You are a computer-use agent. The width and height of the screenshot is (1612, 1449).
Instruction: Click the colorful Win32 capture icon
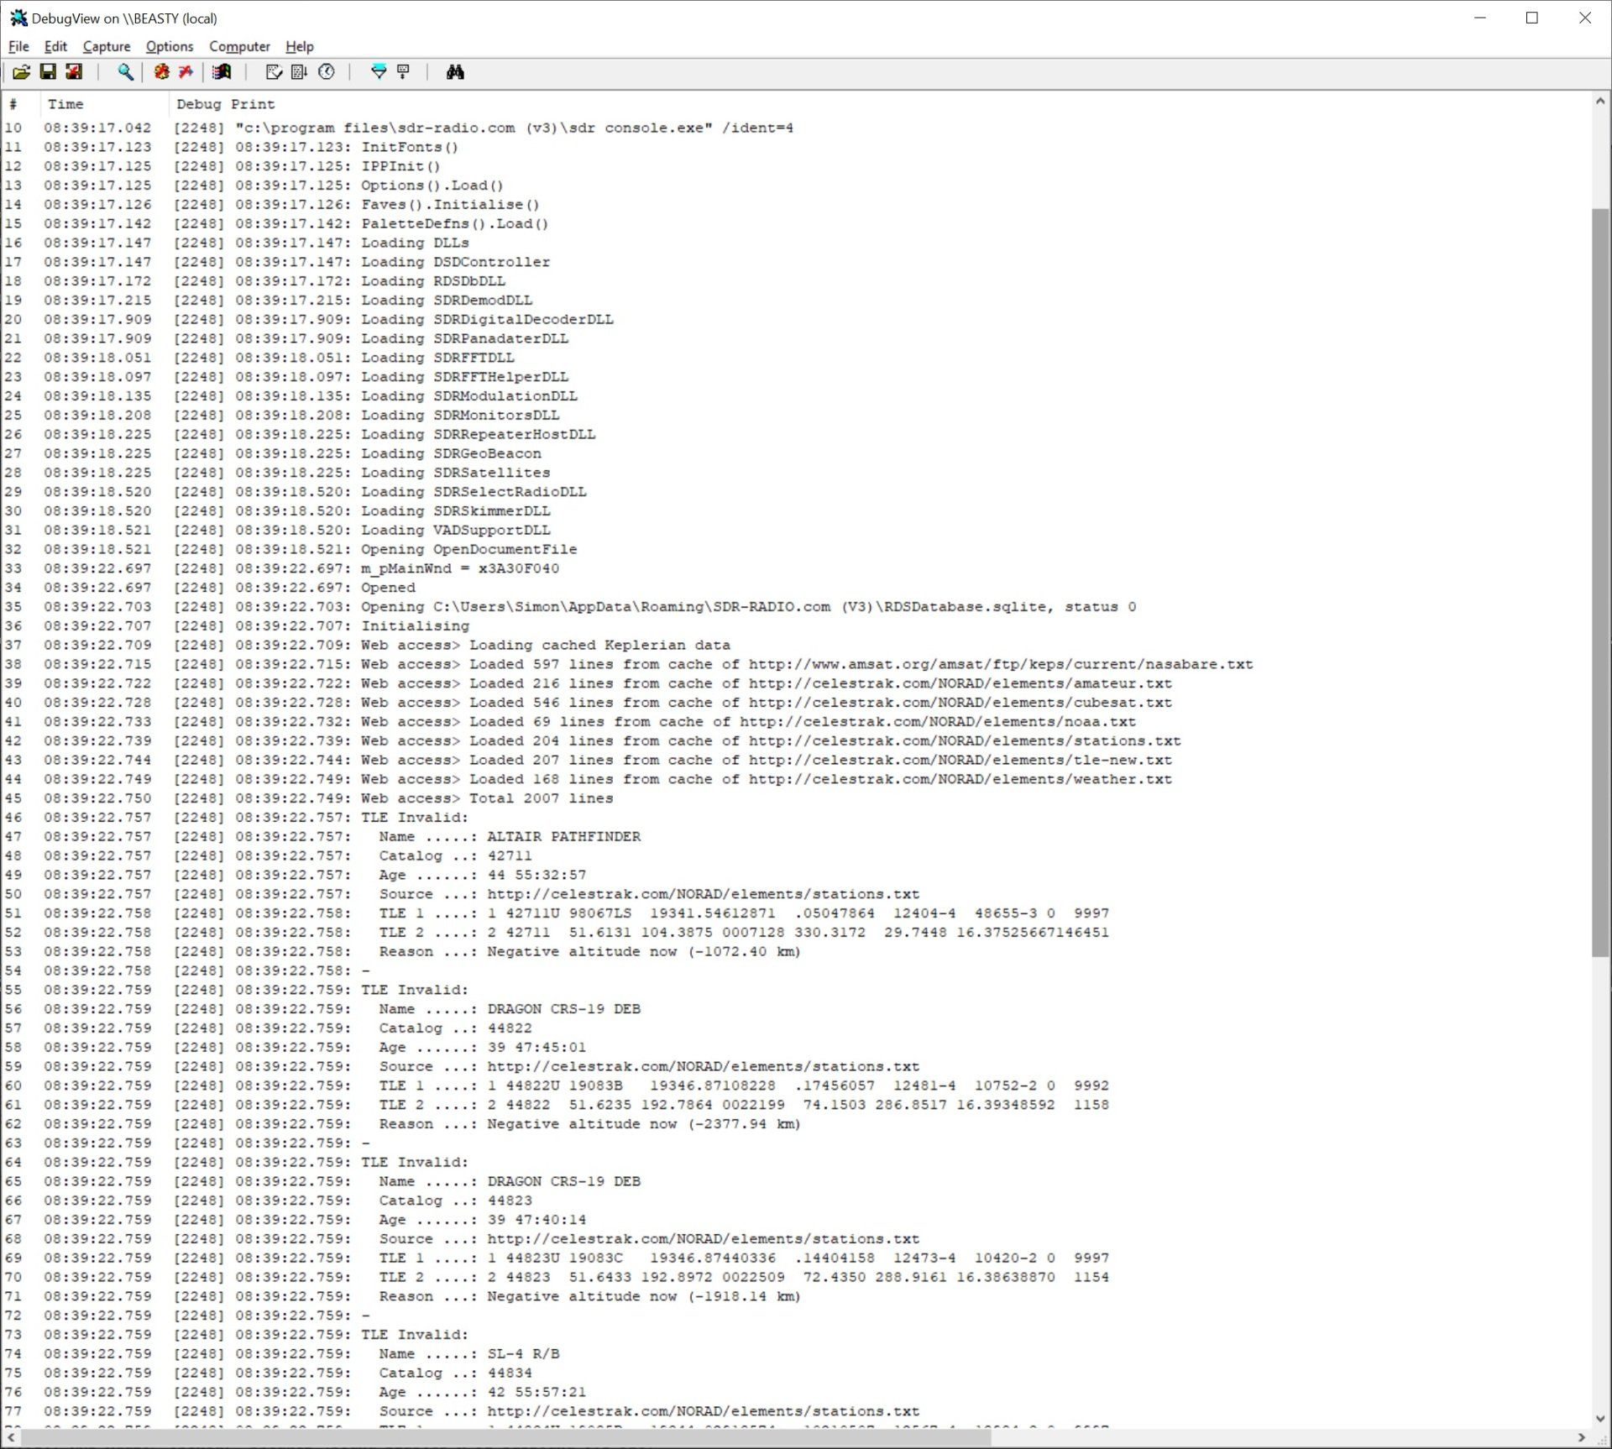[222, 72]
